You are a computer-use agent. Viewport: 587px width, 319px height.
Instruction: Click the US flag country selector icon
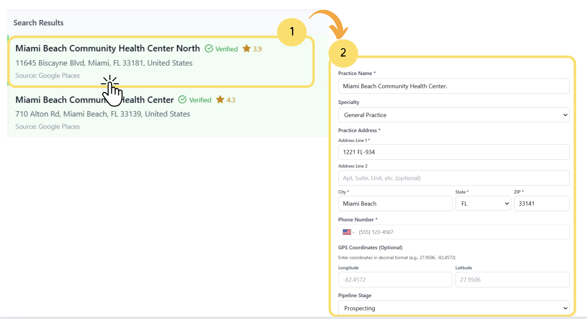coord(347,232)
